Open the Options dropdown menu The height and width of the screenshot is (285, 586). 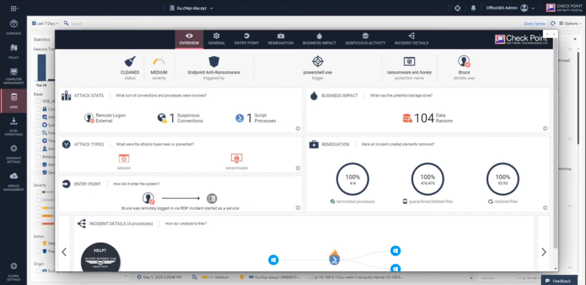point(570,23)
